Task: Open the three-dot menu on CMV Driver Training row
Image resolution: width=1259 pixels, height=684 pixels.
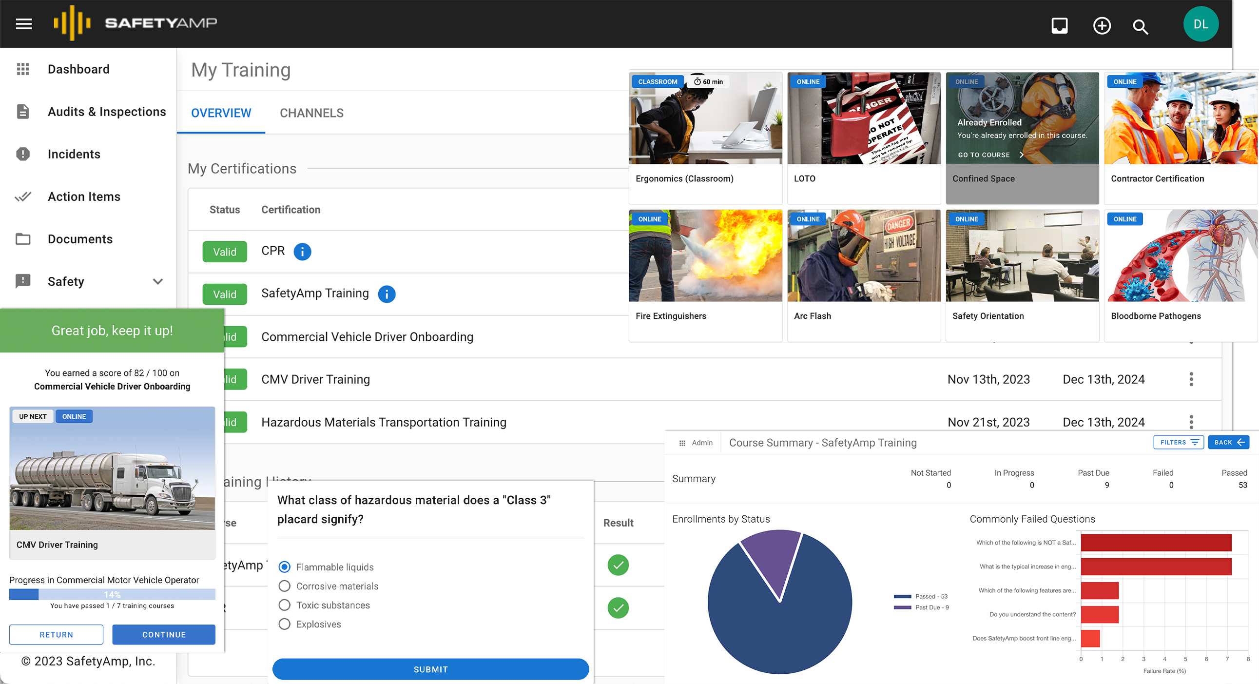Action: coord(1192,379)
